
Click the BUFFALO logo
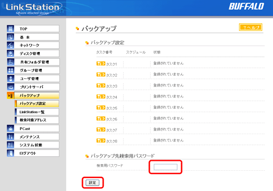pos(246,6)
